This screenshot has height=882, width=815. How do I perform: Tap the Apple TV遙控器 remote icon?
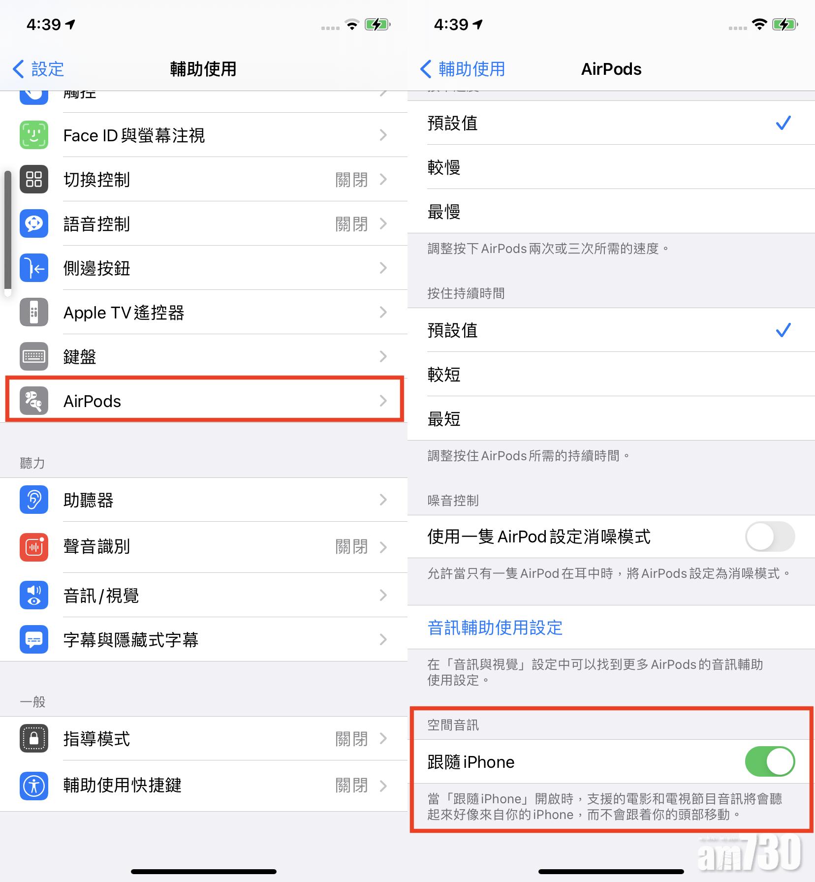[34, 312]
